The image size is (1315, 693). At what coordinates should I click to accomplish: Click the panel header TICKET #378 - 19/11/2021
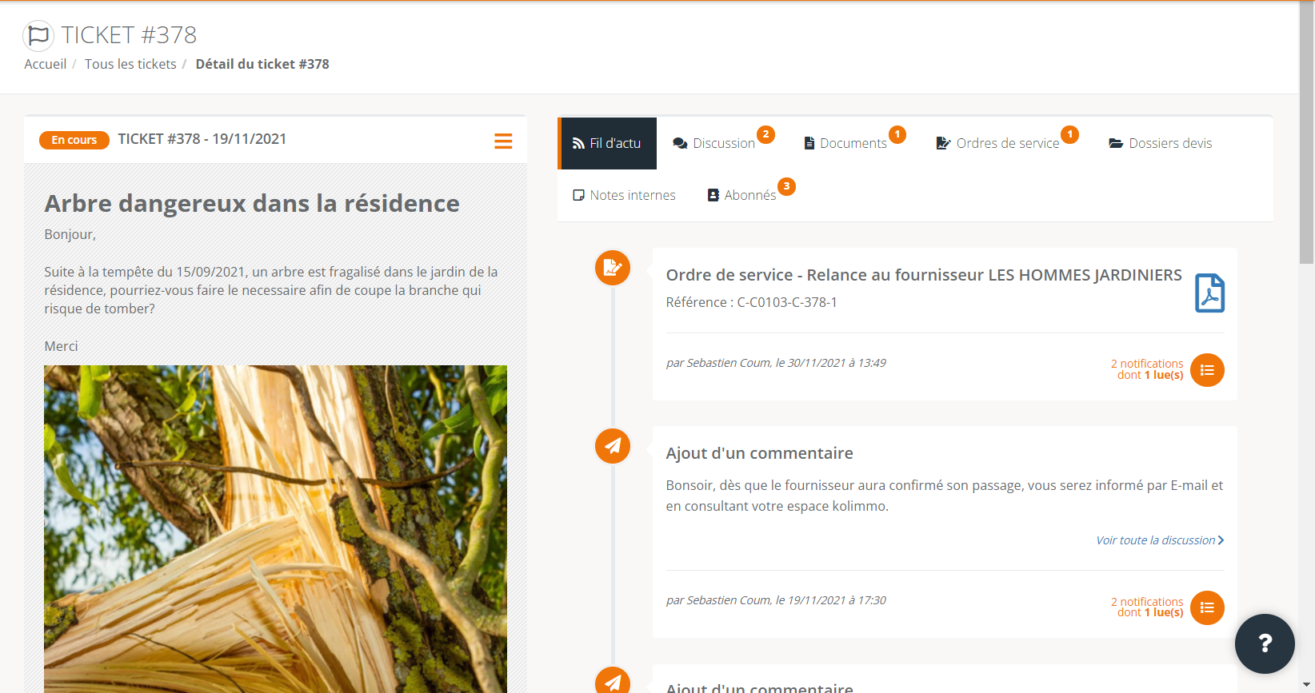[x=202, y=139]
